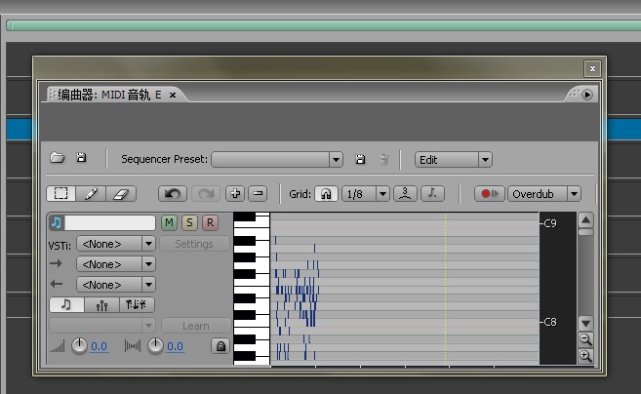Switch to the mixer sliders view tab

(101, 304)
